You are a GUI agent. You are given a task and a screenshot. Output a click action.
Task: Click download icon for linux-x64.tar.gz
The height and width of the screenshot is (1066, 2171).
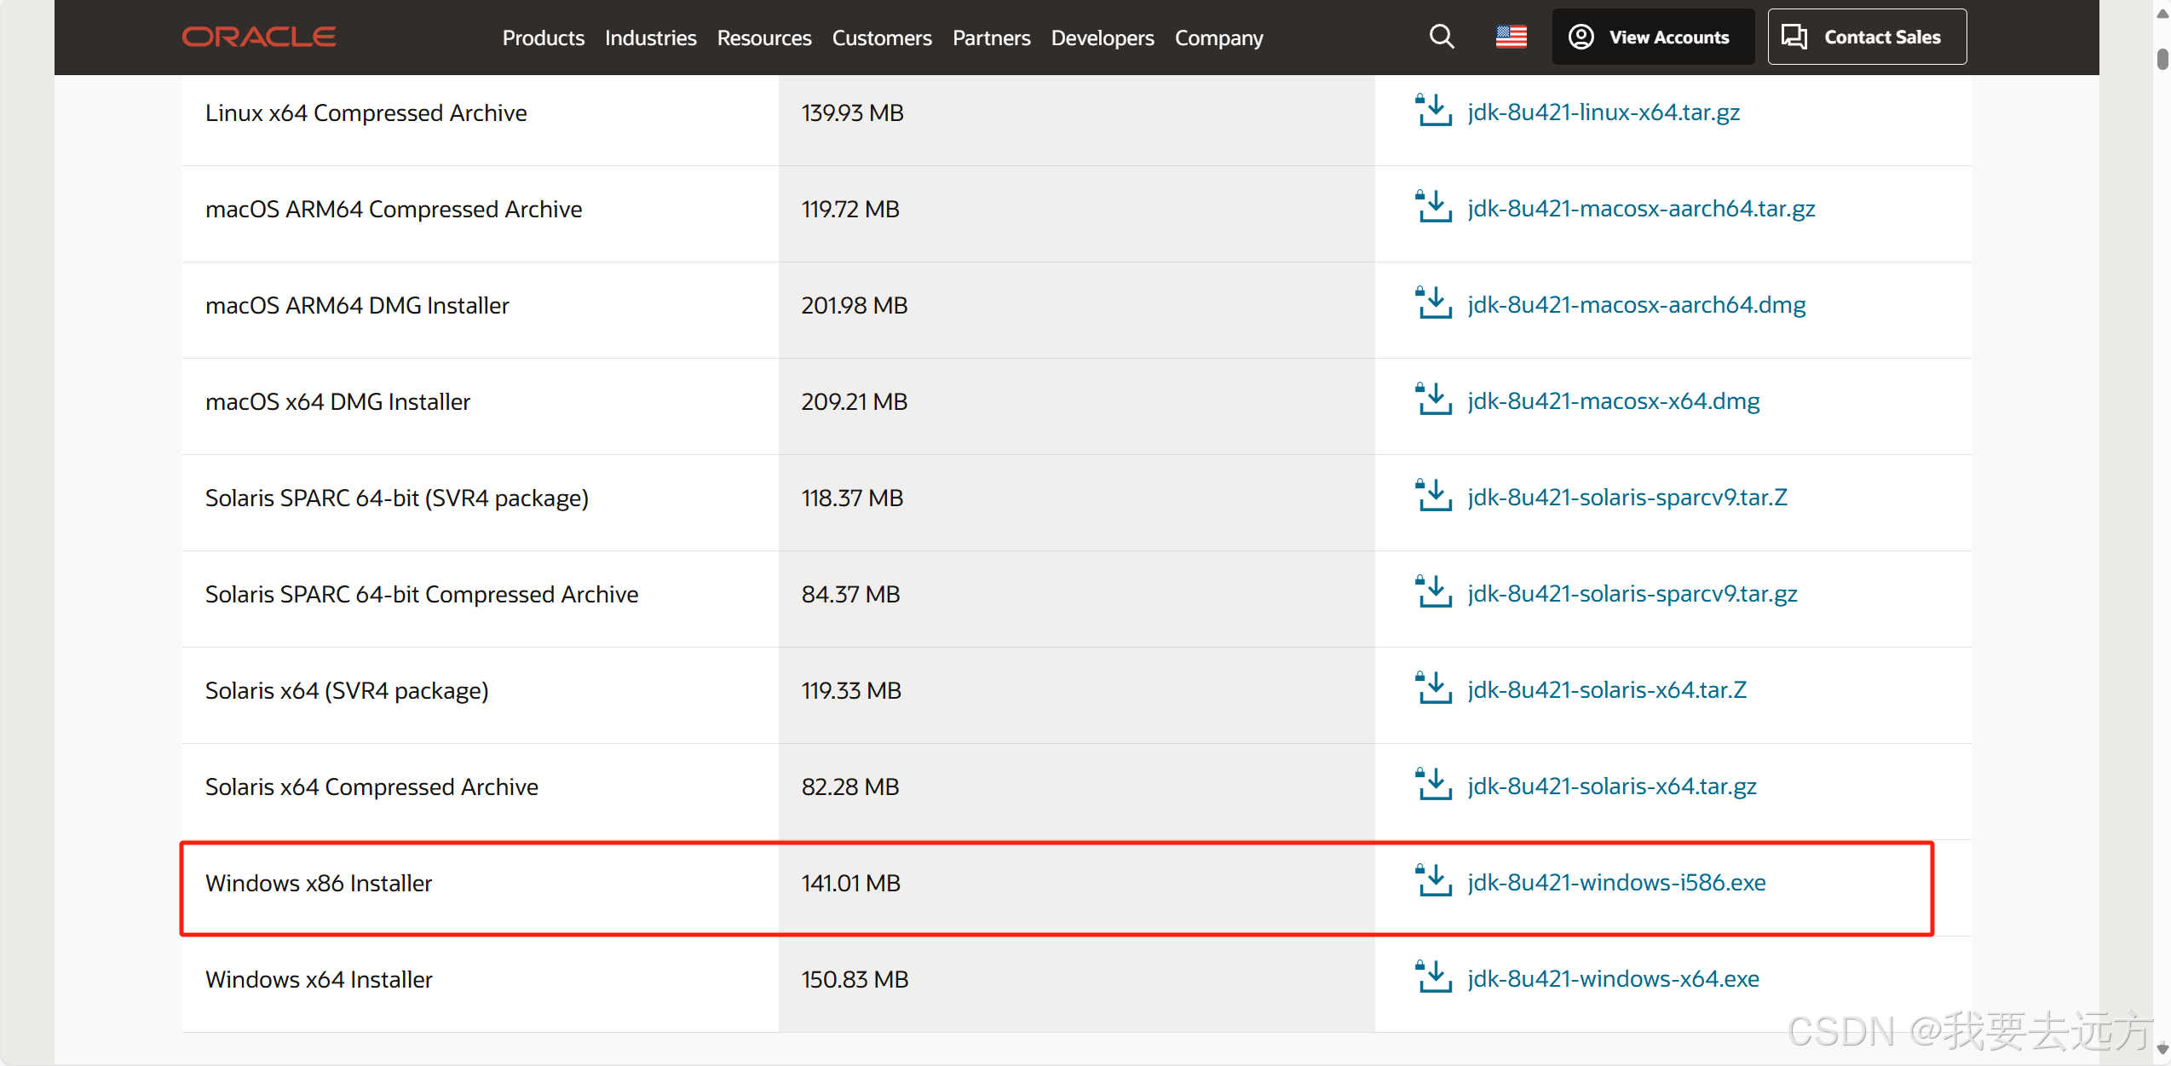pos(1434,111)
